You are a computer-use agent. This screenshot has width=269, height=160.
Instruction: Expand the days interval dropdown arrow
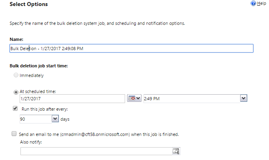pyautogui.click(x=55, y=119)
